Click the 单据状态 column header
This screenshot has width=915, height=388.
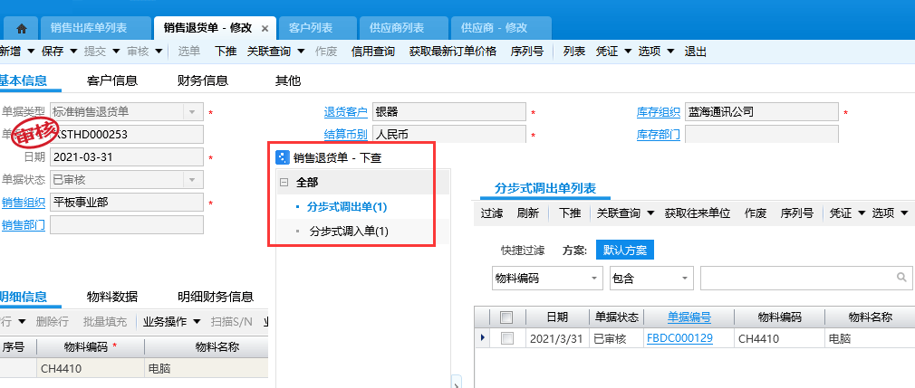pos(616,317)
